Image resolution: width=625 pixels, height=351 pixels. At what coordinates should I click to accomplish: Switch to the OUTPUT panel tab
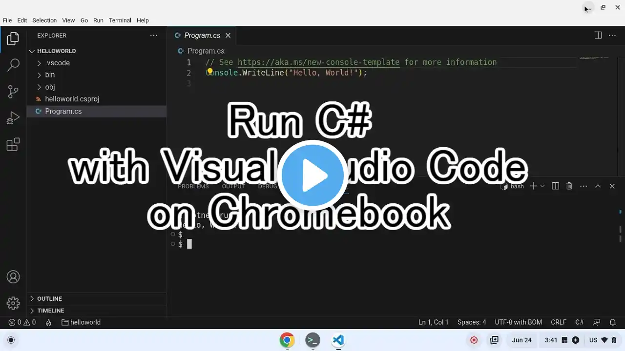[233, 186]
